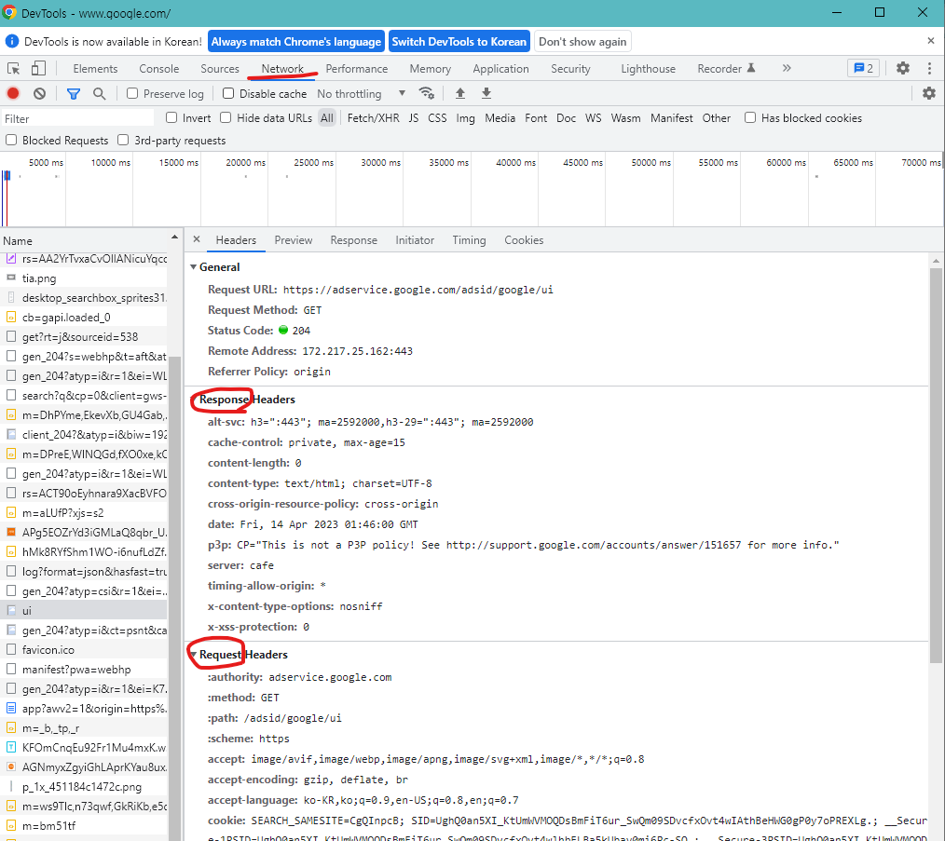Collapse the General section
945x841 pixels.
[194, 266]
